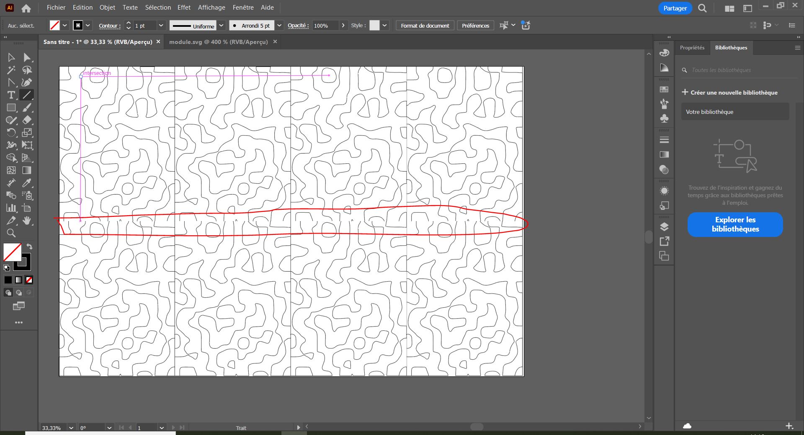Select the Artboard tool
Viewport: 804px width, 435px height.
(27, 208)
